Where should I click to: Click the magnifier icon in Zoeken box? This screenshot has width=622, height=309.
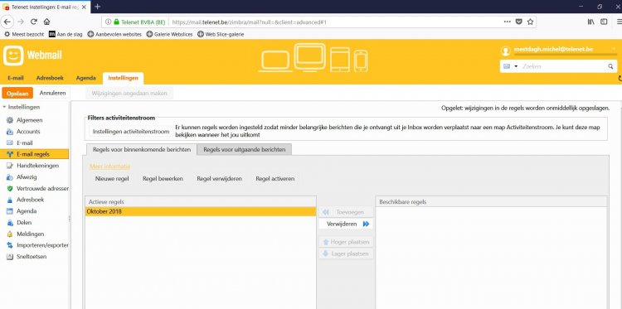(610, 66)
